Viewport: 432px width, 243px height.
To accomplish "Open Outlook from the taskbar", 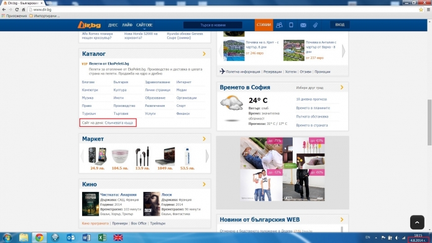I will click(x=71, y=237).
